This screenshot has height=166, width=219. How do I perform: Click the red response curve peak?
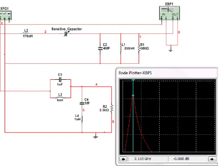pyautogui.click(x=133, y=98)
